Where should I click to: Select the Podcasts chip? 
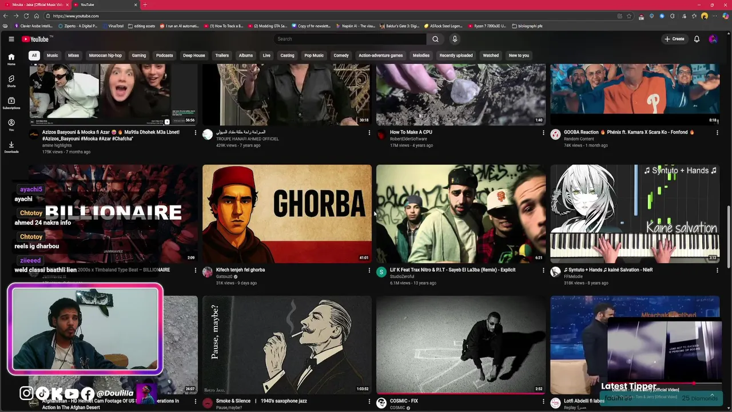click(x=164, y=56)
